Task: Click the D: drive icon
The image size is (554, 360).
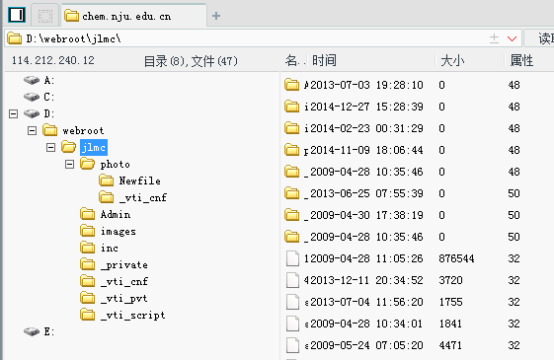Action: coord(32,113)
